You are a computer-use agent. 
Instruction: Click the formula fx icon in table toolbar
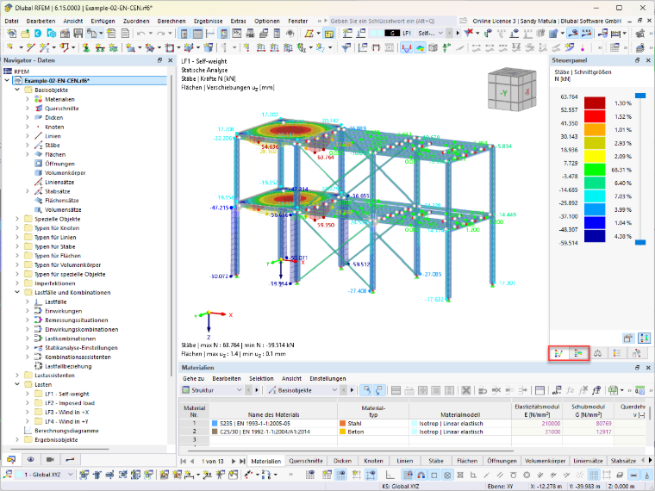pyautogui.click(x=571, y=390)
